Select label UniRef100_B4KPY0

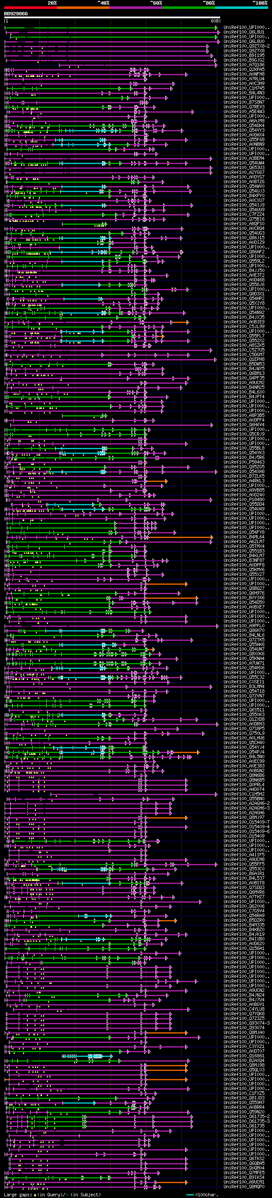244,196
